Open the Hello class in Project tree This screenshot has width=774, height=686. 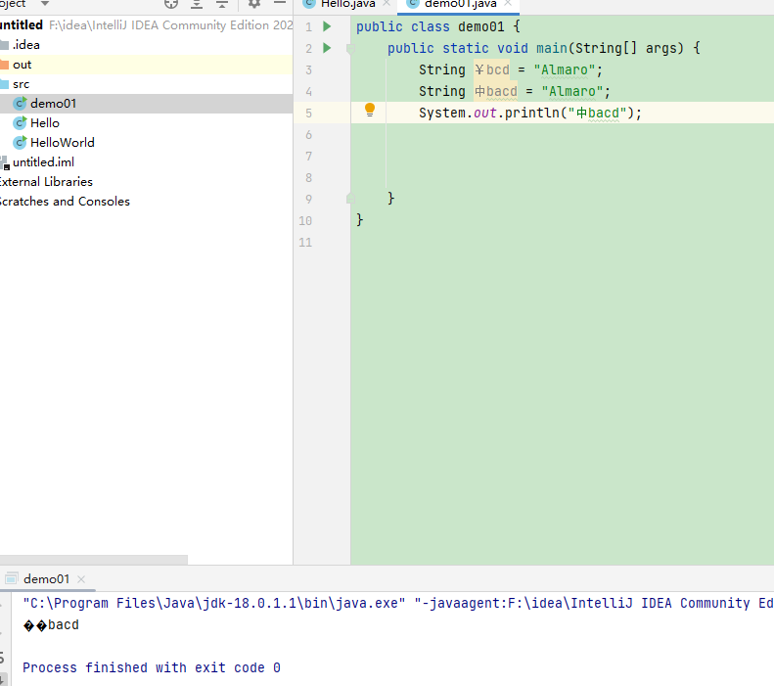tap(44, 123)
